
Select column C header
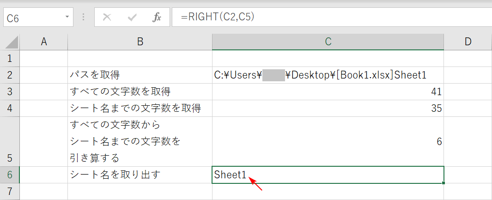click(328, 42)
